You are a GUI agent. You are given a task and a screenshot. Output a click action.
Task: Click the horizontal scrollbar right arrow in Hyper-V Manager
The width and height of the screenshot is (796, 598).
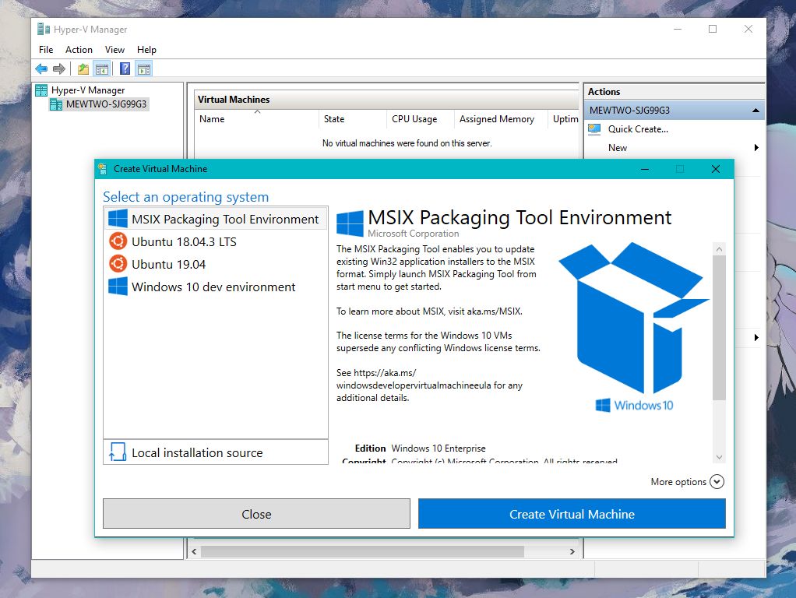572,552
